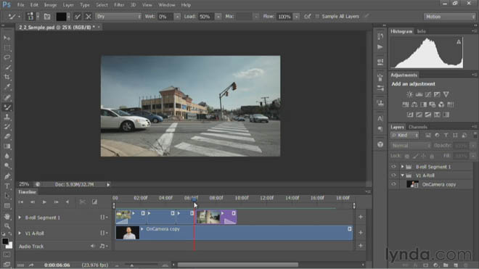Click the Levels adjustment icon
This screenshot has width=479, height=269.
pos(419,94)
